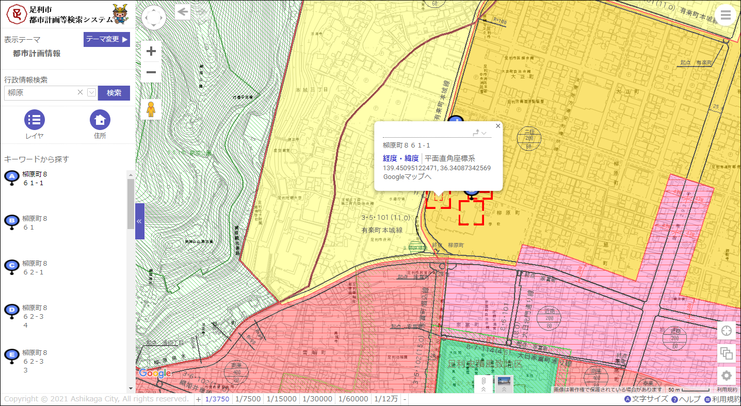Set map scale to 1/3750
The height and width of the screenshot is (406, 741).
click(x=217, y=399)
